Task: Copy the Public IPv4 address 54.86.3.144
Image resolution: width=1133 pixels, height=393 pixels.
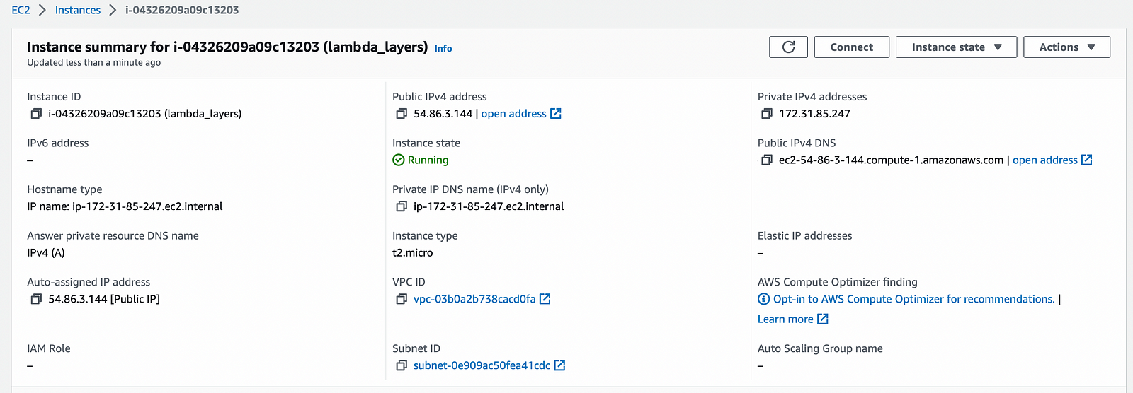Action: click(x=402, y=114)
